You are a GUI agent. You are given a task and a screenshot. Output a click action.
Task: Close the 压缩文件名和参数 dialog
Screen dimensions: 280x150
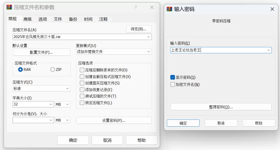tap(152, 7)
